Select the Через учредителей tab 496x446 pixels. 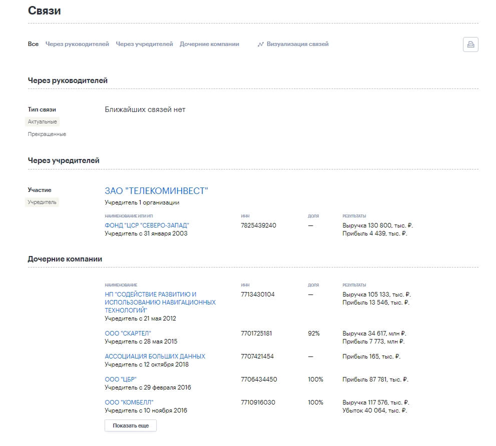point(144,44)
